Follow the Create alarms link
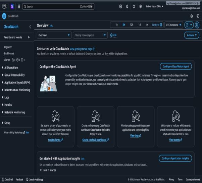This screenshot has height=183, width=202. point(55,140)
